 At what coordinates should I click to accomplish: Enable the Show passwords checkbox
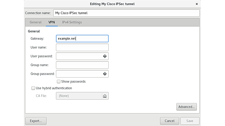(x=59, y=82)
